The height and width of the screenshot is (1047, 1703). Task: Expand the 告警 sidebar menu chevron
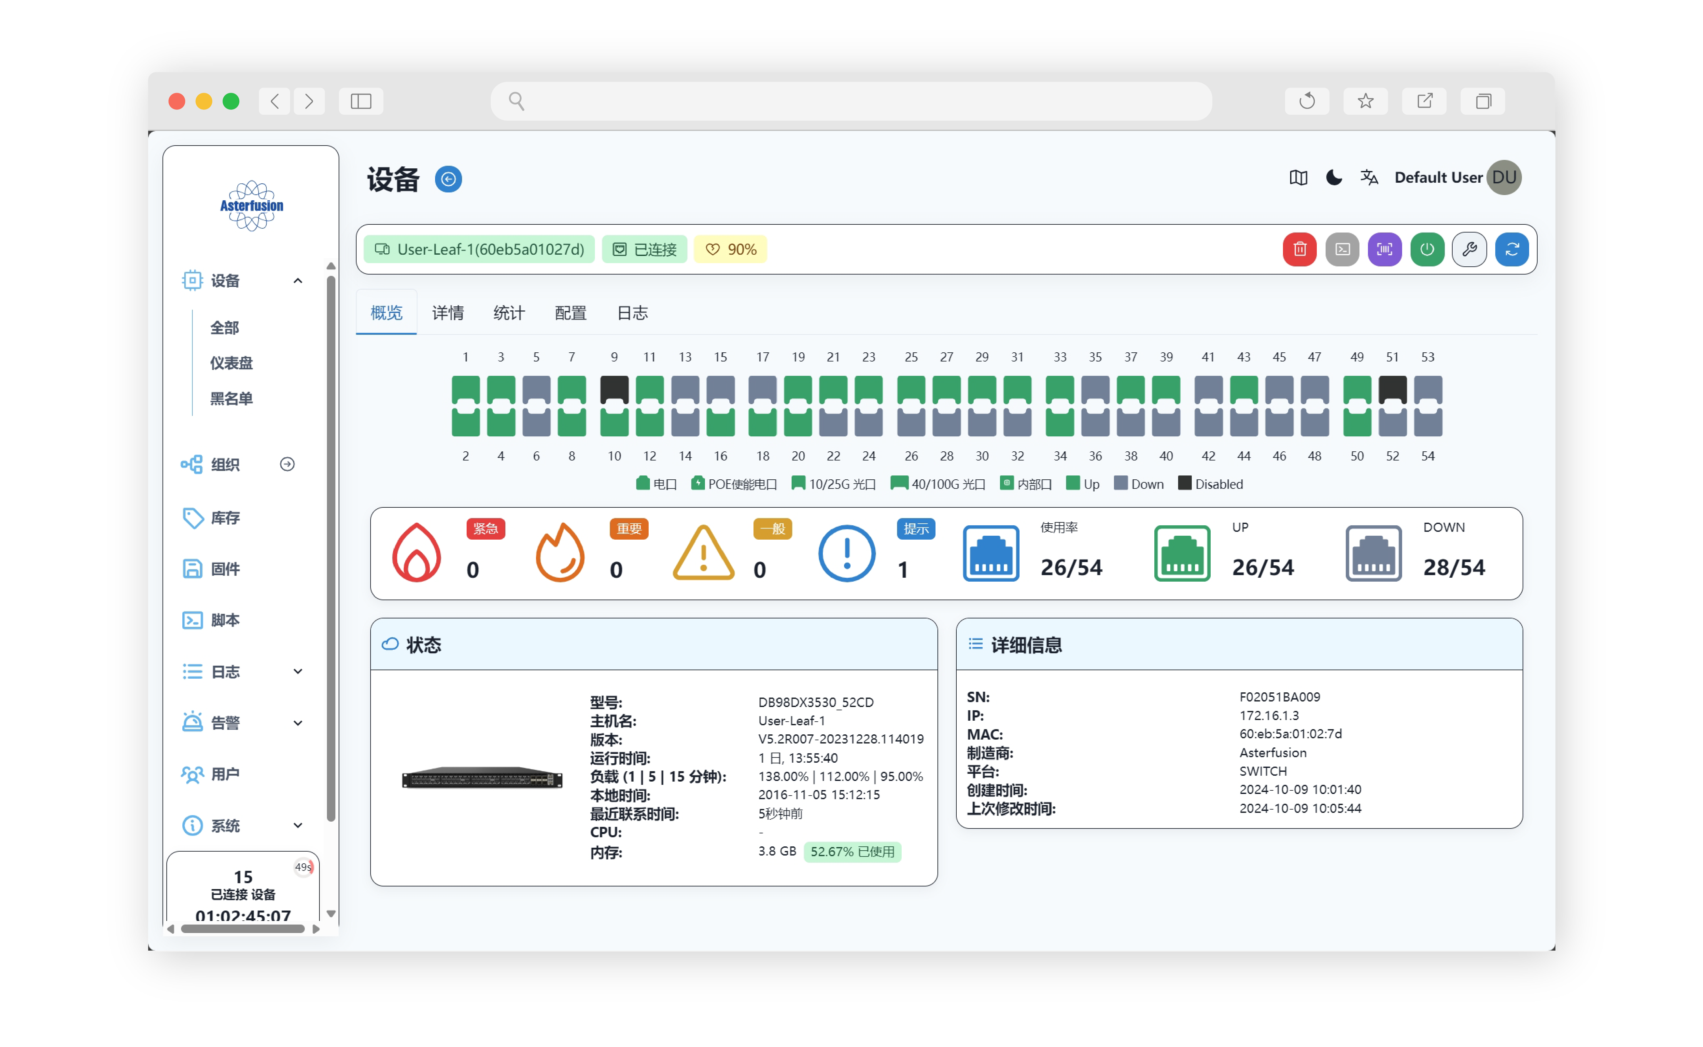(298, 724)
